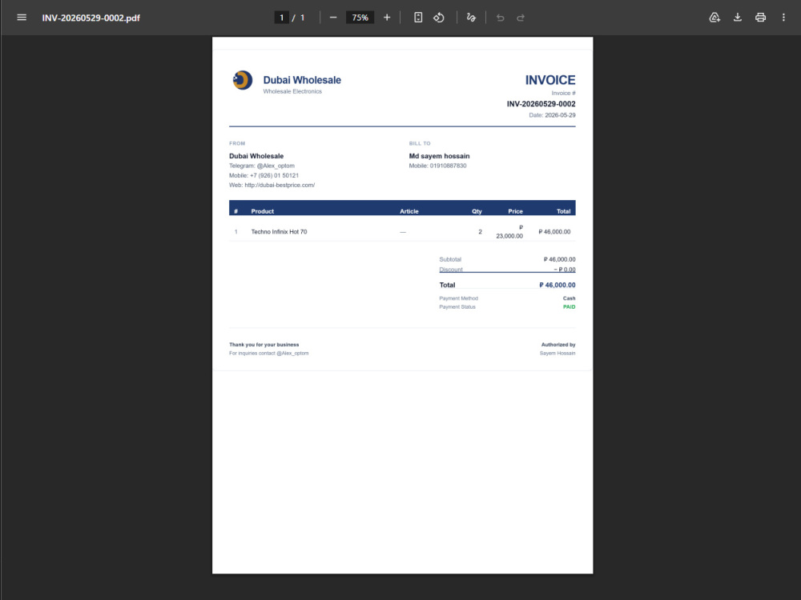Click the INV-20260529-0002.pdf file title
801x600 pixels.
click(x=91, y=18)
